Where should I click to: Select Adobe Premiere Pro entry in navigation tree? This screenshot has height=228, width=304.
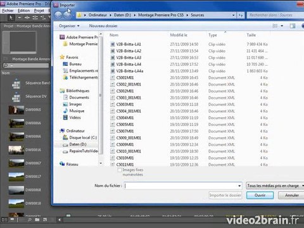[x=79, y=37]
